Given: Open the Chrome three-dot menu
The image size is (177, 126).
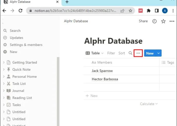Looking at the screenshot, I should click(x=173, y=11).
